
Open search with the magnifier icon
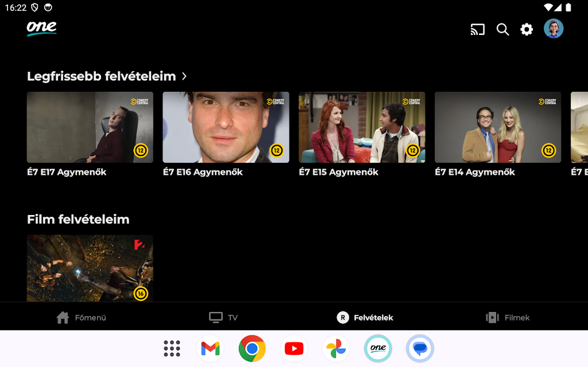(502, 29)
